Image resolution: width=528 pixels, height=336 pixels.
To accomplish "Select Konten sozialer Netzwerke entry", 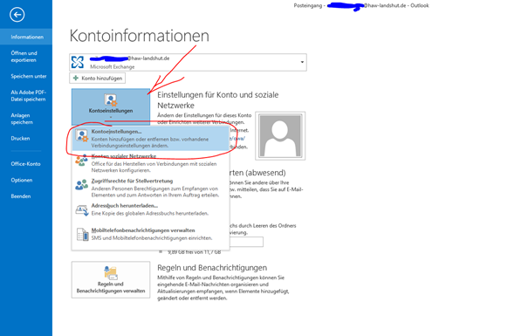I will [x=150, y=163].
